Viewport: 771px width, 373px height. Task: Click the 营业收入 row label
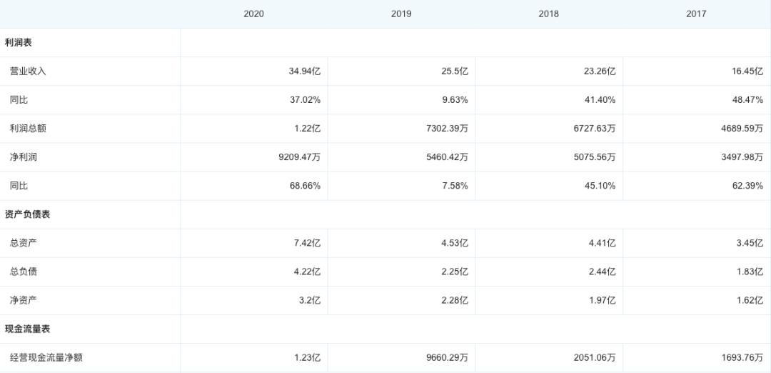(28, 71)
